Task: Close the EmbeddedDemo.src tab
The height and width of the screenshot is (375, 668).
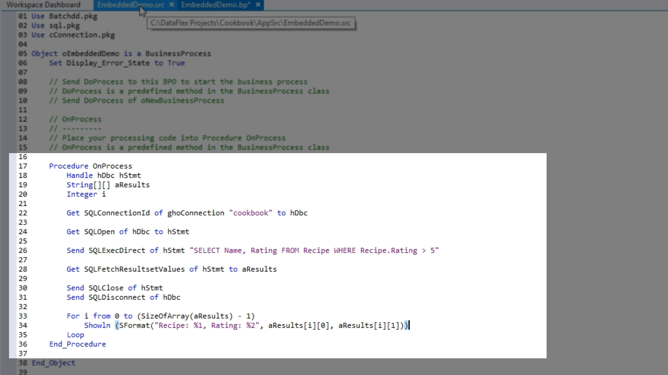Action: (x=172, y=5)
